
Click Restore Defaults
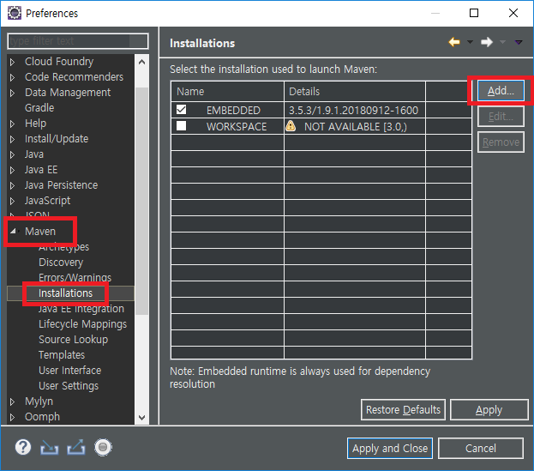[x=403, y=409]
